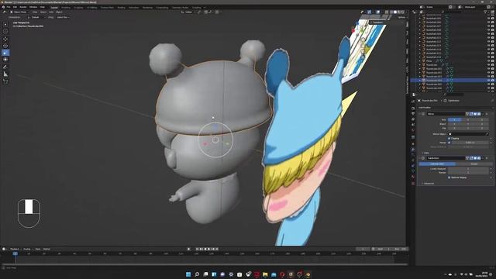Select the Transform tool
The width and height of the screenshot is (496, 279).
click(x=5, y=60)
